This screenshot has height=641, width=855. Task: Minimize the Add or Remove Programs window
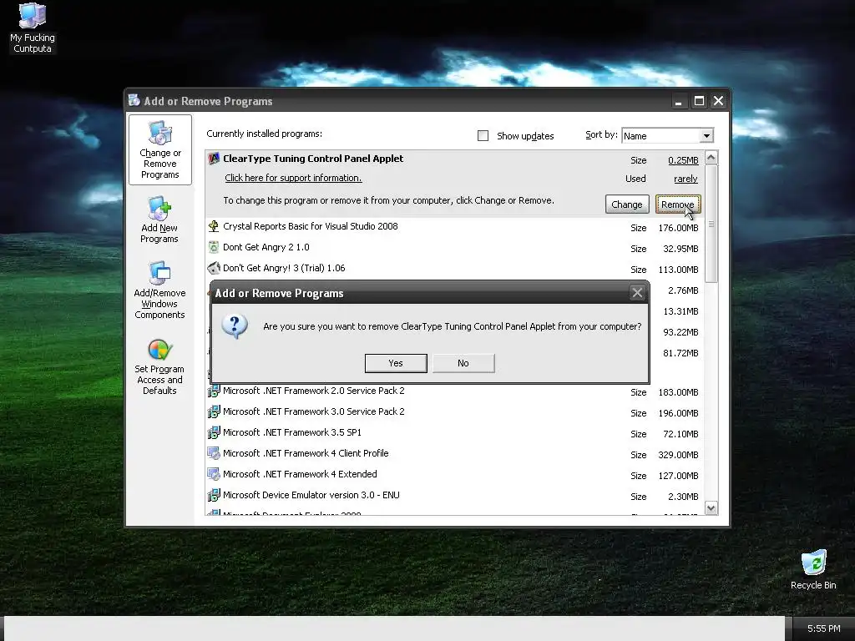pos(678,101)
